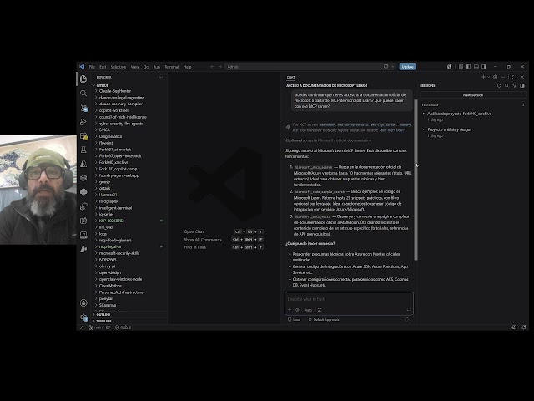Open the Search view in activity bar
This screenshot has width=534, height=401.
pyautogui.click(x=83, y=93)
